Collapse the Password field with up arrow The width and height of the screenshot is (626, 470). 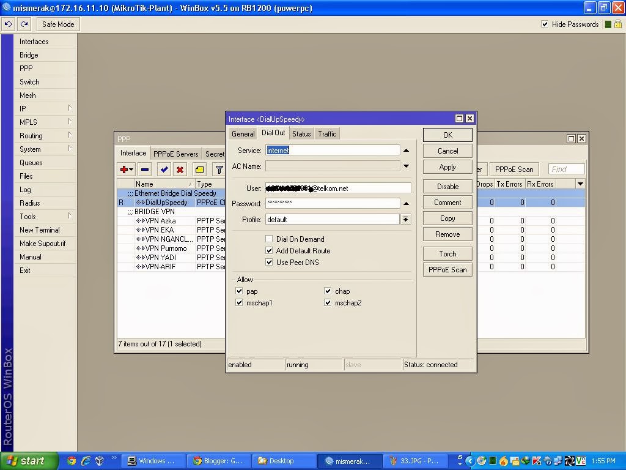[x=406, y=203]
